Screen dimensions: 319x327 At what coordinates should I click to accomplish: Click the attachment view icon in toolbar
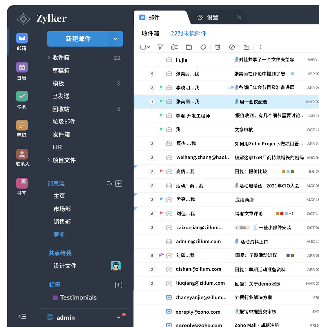point(174,47)
